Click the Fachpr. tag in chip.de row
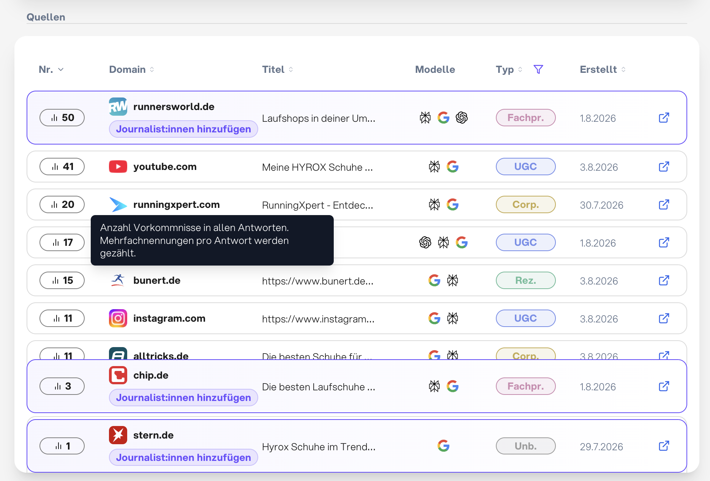This screenshot has height=481, width=710. (x=525, y=386)
